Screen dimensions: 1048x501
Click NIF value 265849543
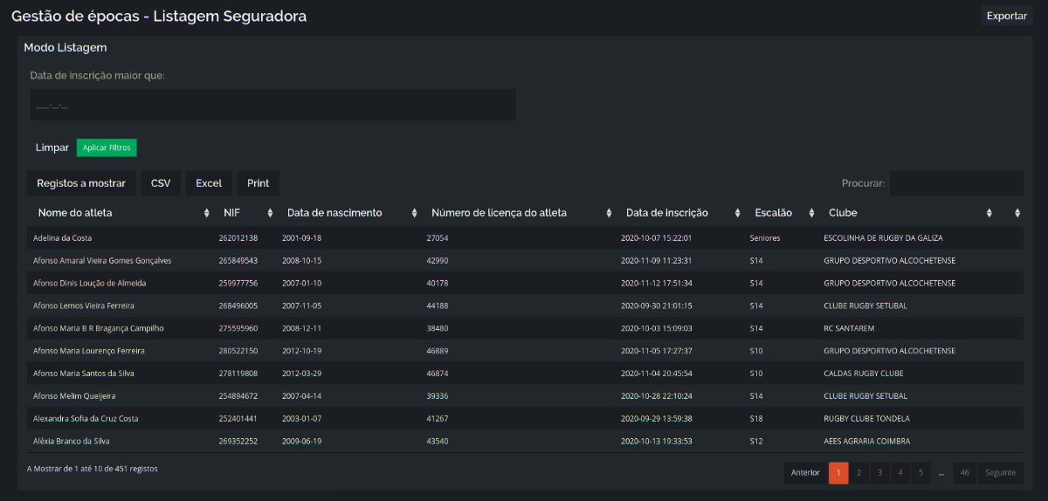click(238, 260)
